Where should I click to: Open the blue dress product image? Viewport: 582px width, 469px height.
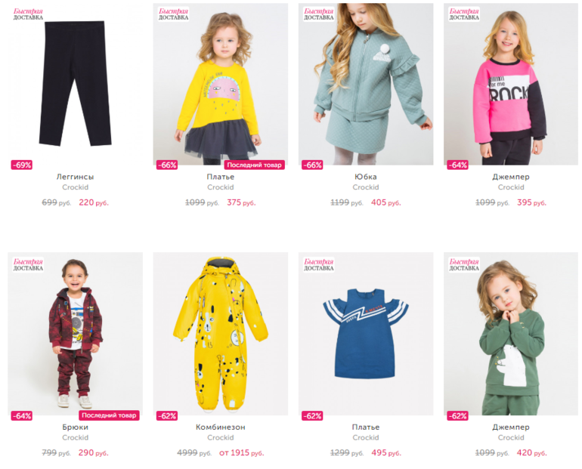(x=366, y=334)
